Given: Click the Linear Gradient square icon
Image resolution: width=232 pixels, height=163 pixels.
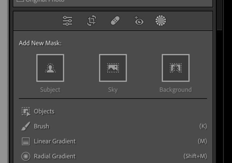Looking at the screenshot, I should [x=26, y=141].
